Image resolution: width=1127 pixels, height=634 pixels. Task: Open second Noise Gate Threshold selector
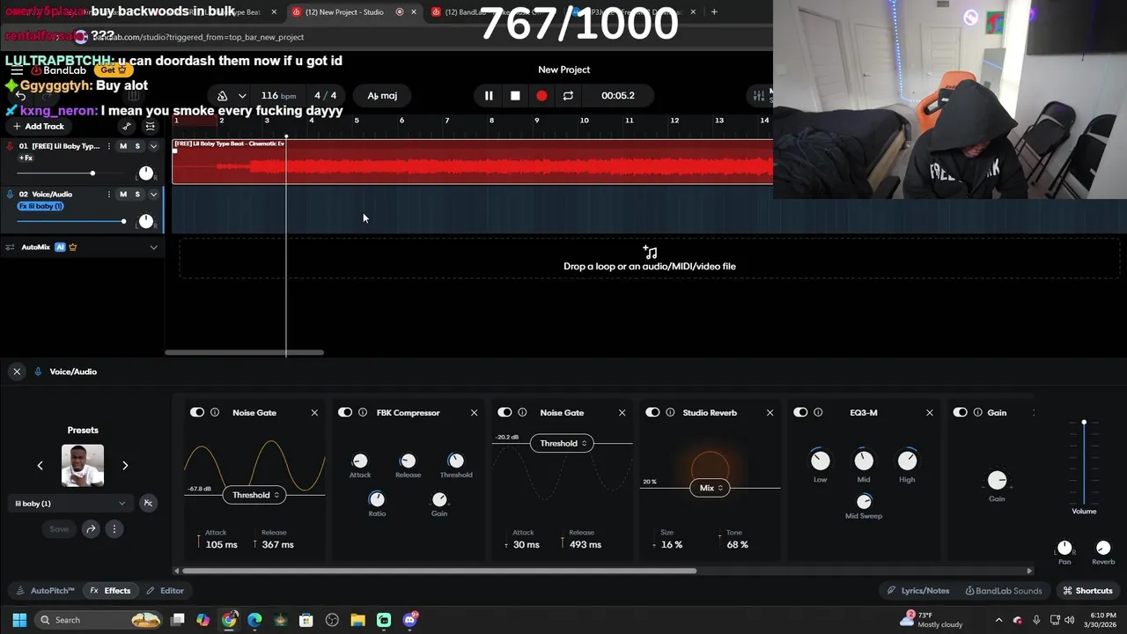click(x=562, y=443)
